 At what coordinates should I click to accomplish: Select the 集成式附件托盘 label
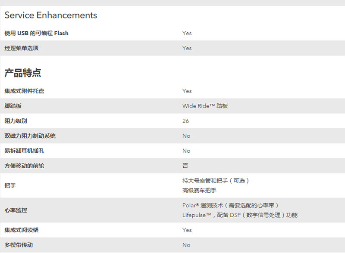pyautogui.click(x=24, y=91)
